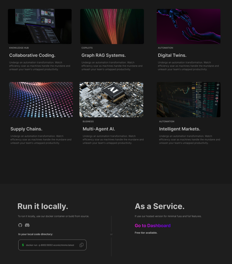Open the GitHub icon link
This screenshot has width=232, height=264.
pyautogui.click(x=20, y=225)
